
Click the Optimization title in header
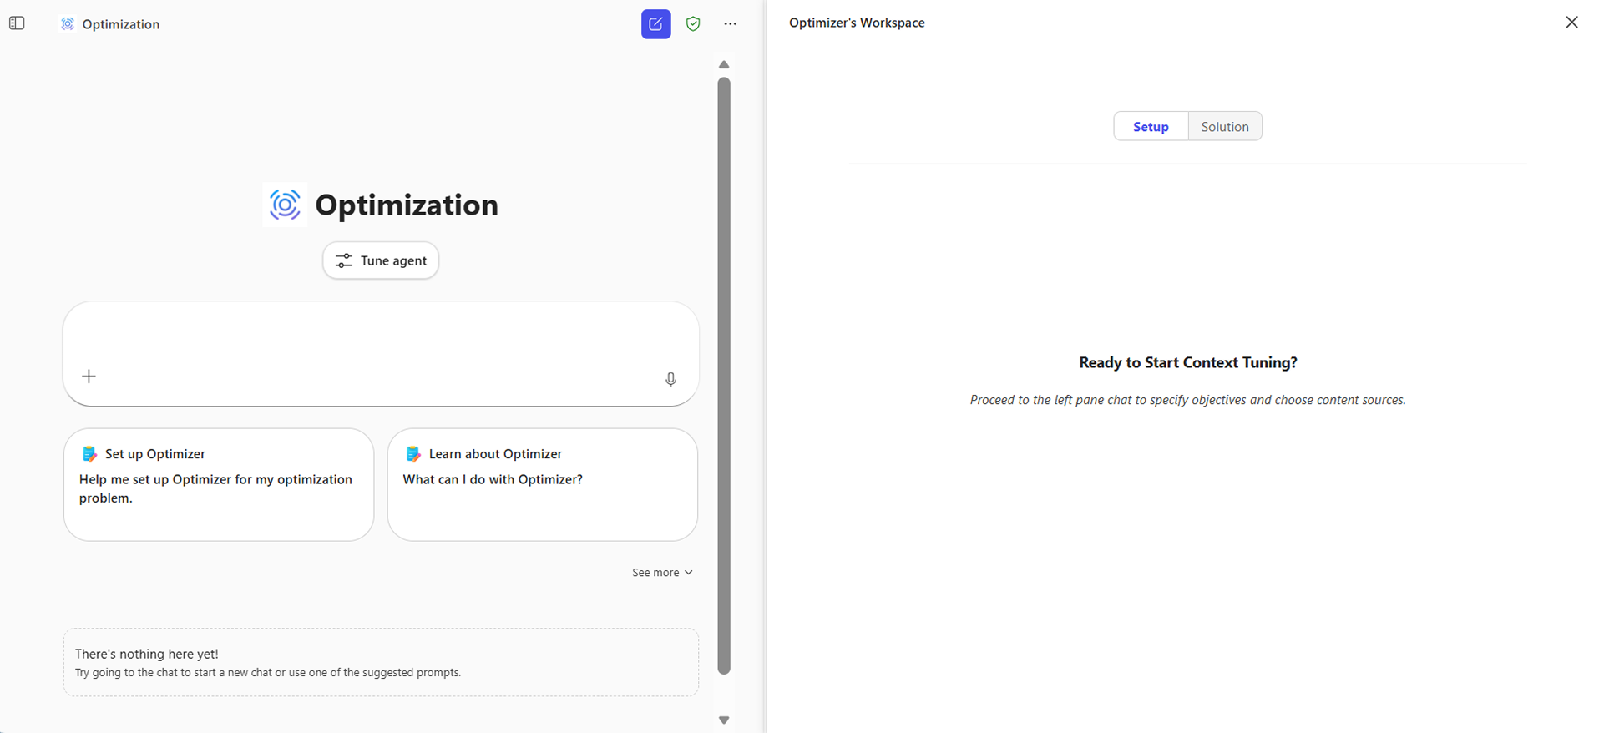click(121, 24)
